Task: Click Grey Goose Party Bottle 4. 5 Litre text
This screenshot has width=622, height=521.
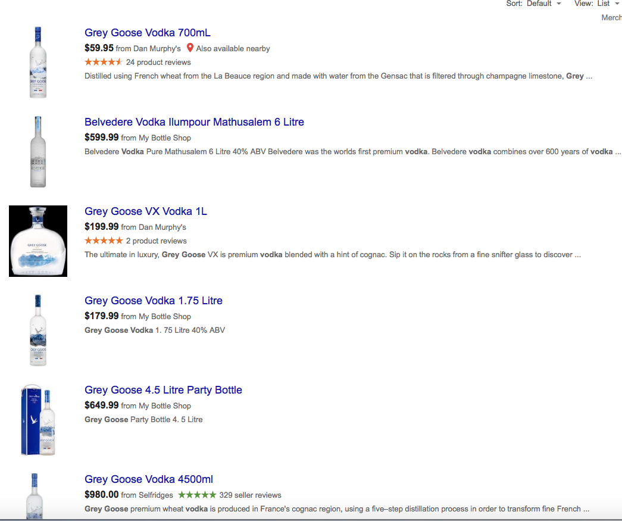Action: click(143, 419)
